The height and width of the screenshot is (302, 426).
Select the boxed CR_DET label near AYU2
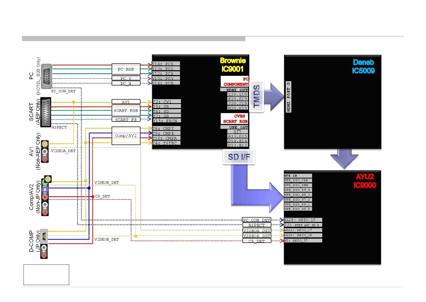pyautogui.click(x=257, y=241)
